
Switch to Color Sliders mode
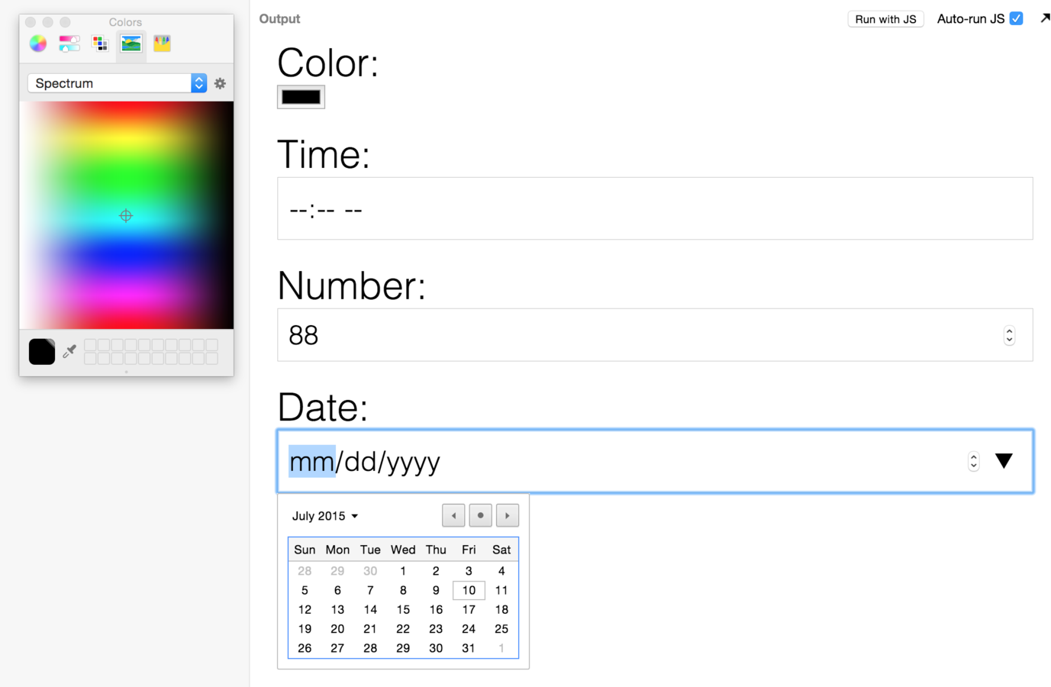click(69, 44)
